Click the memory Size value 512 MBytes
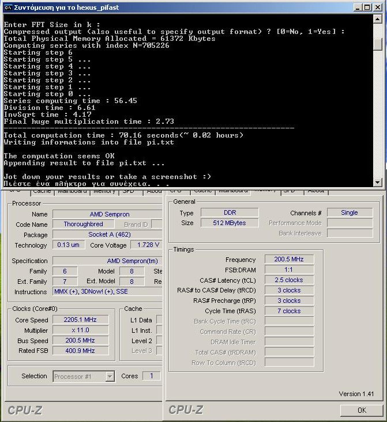The height and width of the screenshot is (422, 387). tap(230, 223)
